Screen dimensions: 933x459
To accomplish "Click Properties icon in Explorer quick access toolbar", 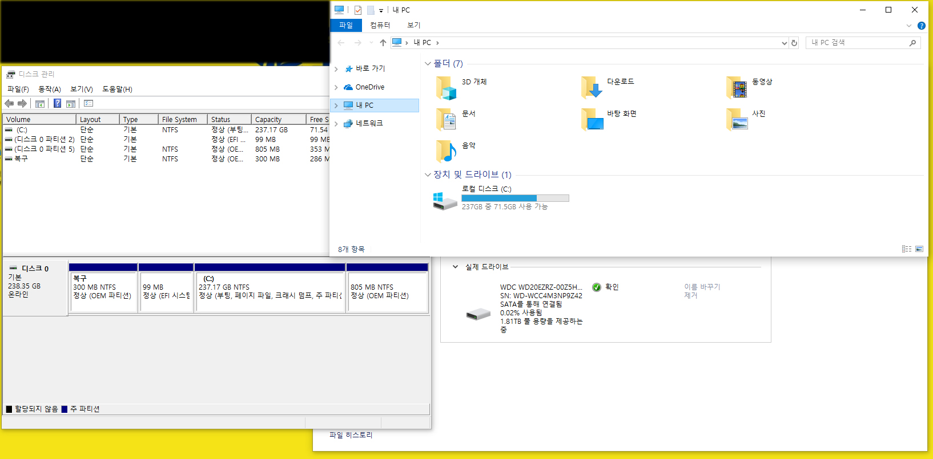I will coord(358,10).
